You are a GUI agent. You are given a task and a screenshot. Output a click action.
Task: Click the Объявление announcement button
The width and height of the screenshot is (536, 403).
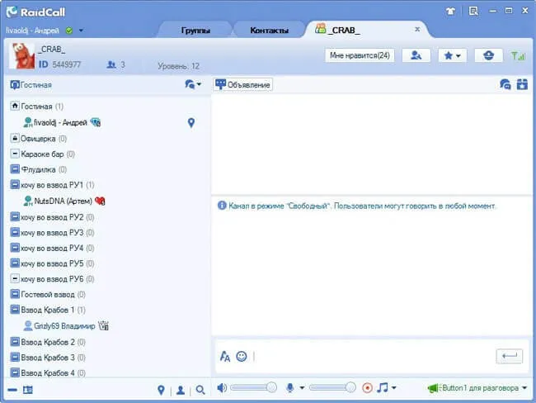tap(243, 84)
